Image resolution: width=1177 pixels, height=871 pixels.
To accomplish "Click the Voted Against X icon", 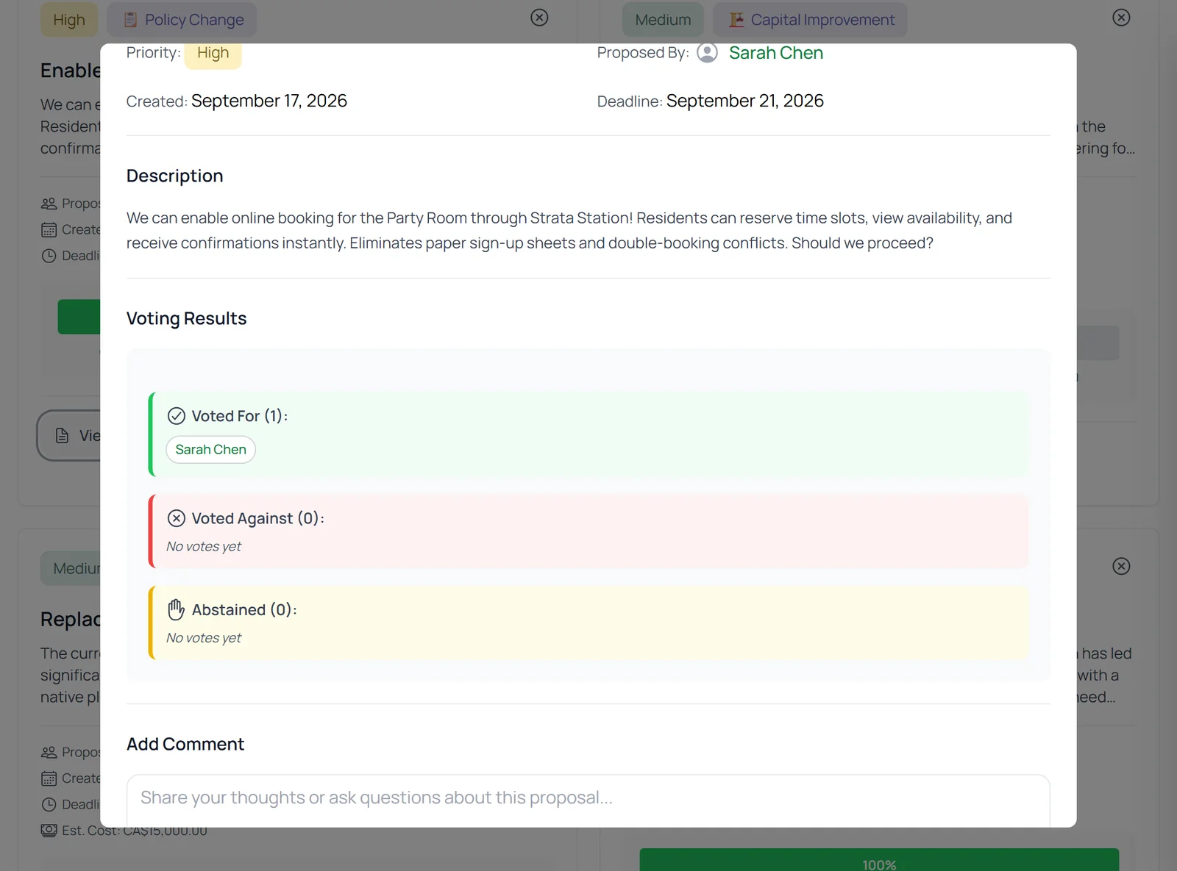I will (x=177, y=518).
